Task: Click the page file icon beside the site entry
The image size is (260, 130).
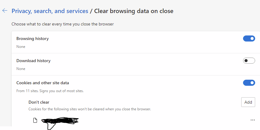Action: (x=35, y=120)
